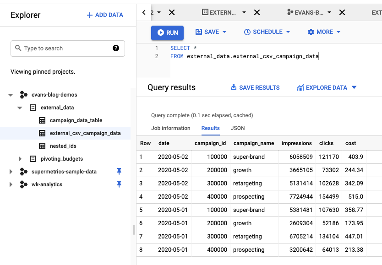Switch to the JSON results tab
Image resolution: width=382 pixels, height=265 pixels.
coord(237,128)
